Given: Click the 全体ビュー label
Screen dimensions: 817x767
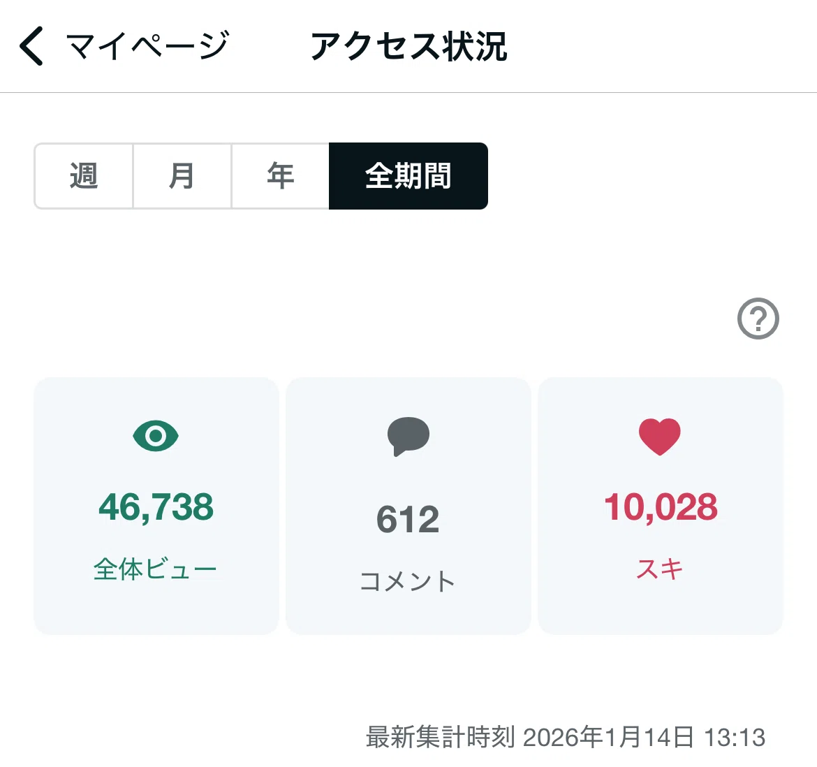Looking at the screenshot, I should point(155,569).
